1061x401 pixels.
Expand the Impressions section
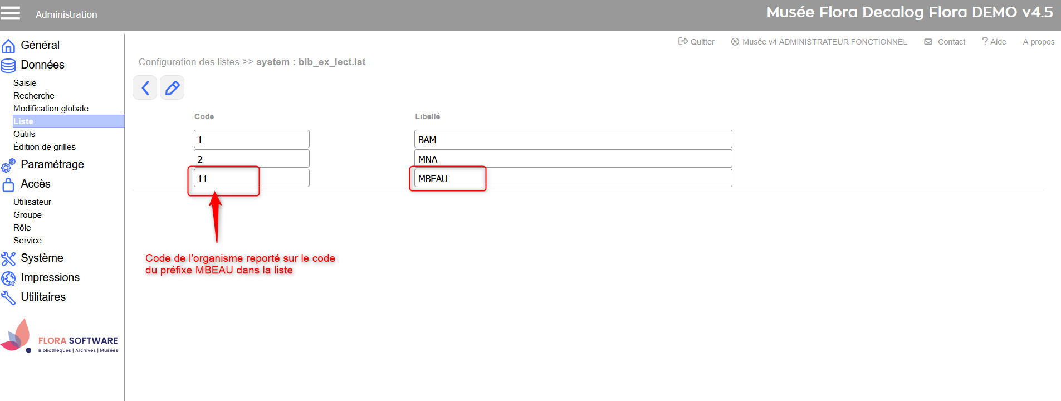tap(50, 277)
